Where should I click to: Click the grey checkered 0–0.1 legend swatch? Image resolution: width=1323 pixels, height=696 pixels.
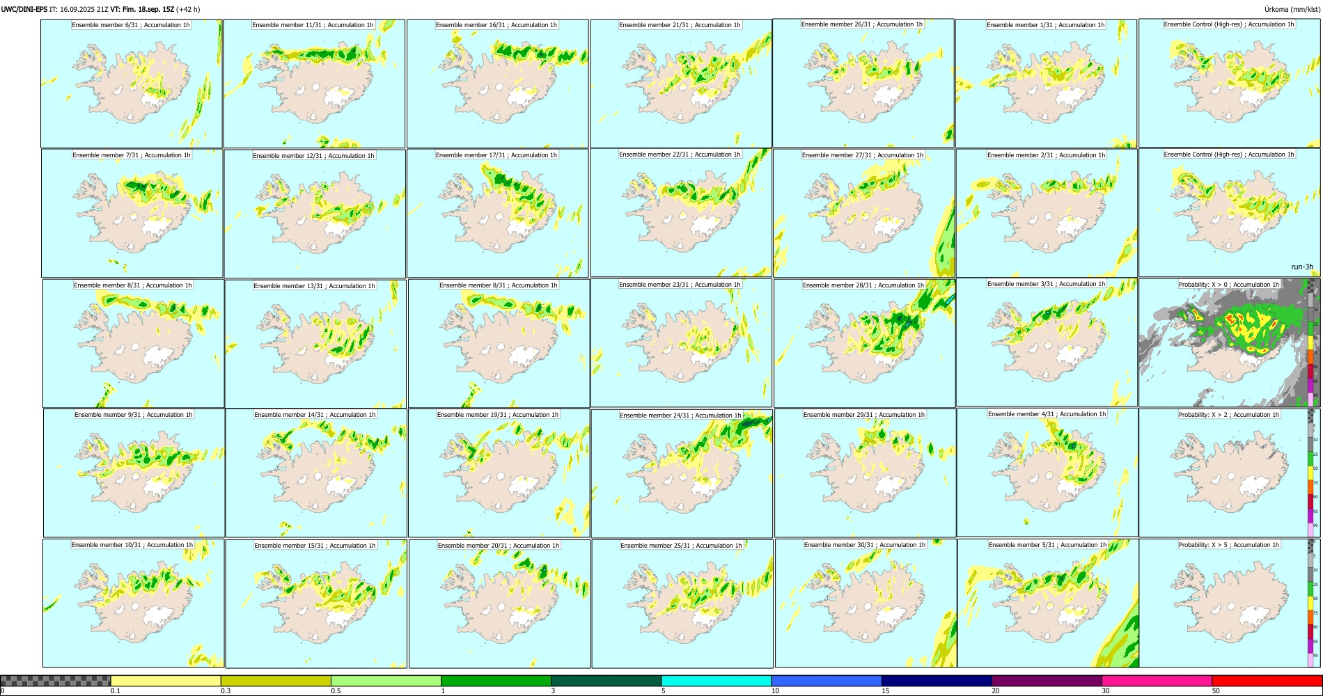(56, 681)
